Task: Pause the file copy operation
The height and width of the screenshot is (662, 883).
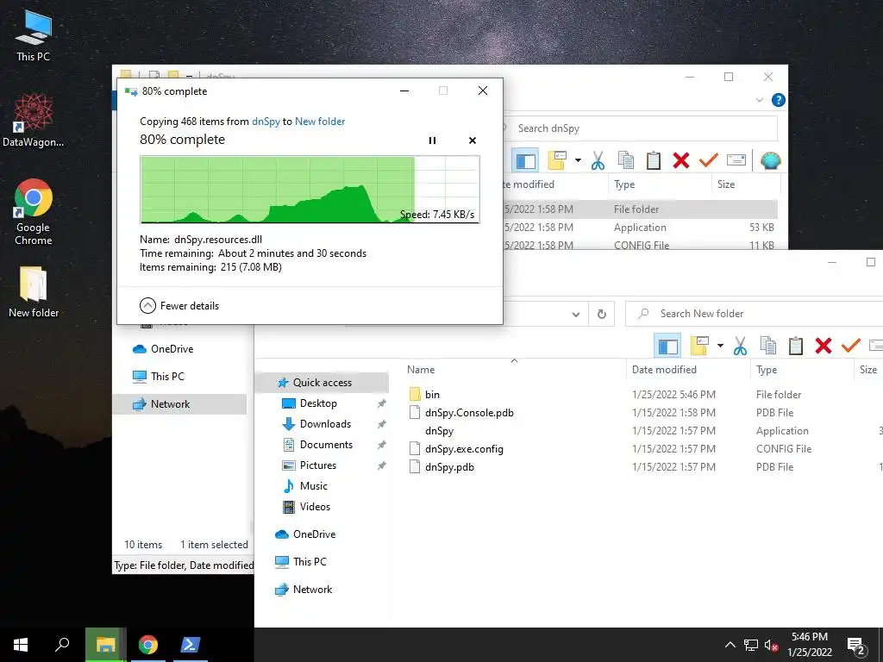Action: [432, 141]
